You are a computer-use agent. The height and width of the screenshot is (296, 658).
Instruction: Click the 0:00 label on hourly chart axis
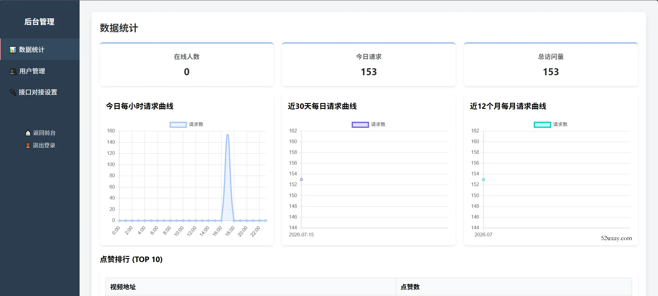pos(116,231)
